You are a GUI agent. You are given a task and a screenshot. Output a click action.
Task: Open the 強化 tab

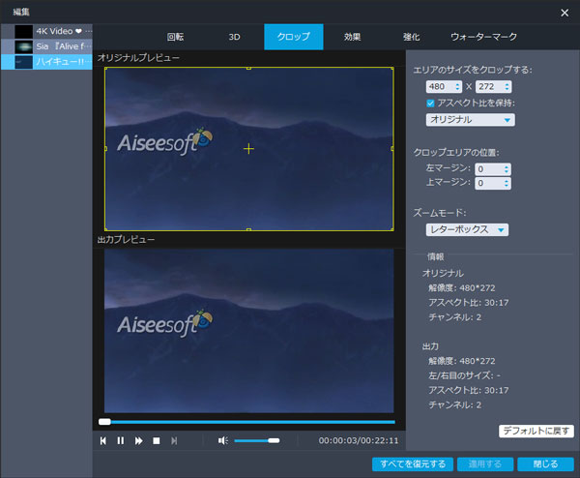(x=412, y=37)
